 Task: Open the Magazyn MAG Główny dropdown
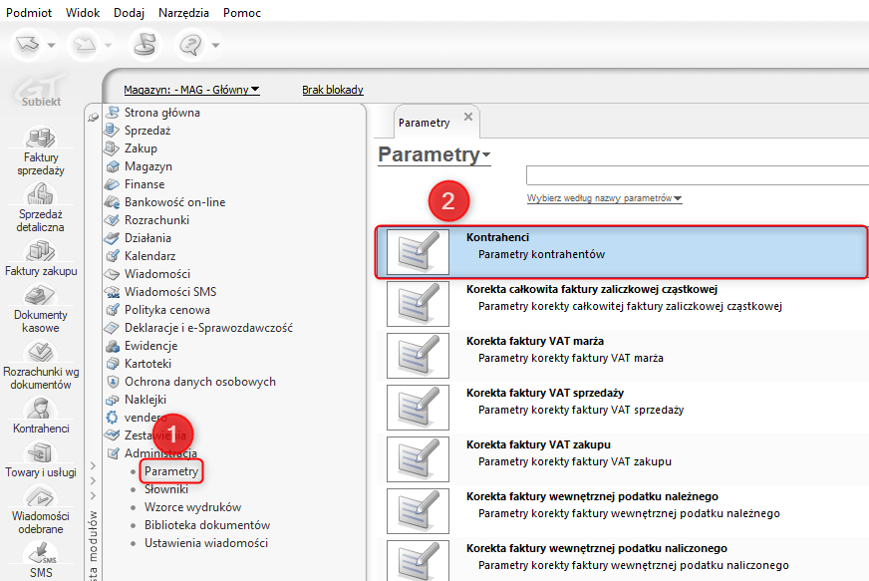point(191,90)
